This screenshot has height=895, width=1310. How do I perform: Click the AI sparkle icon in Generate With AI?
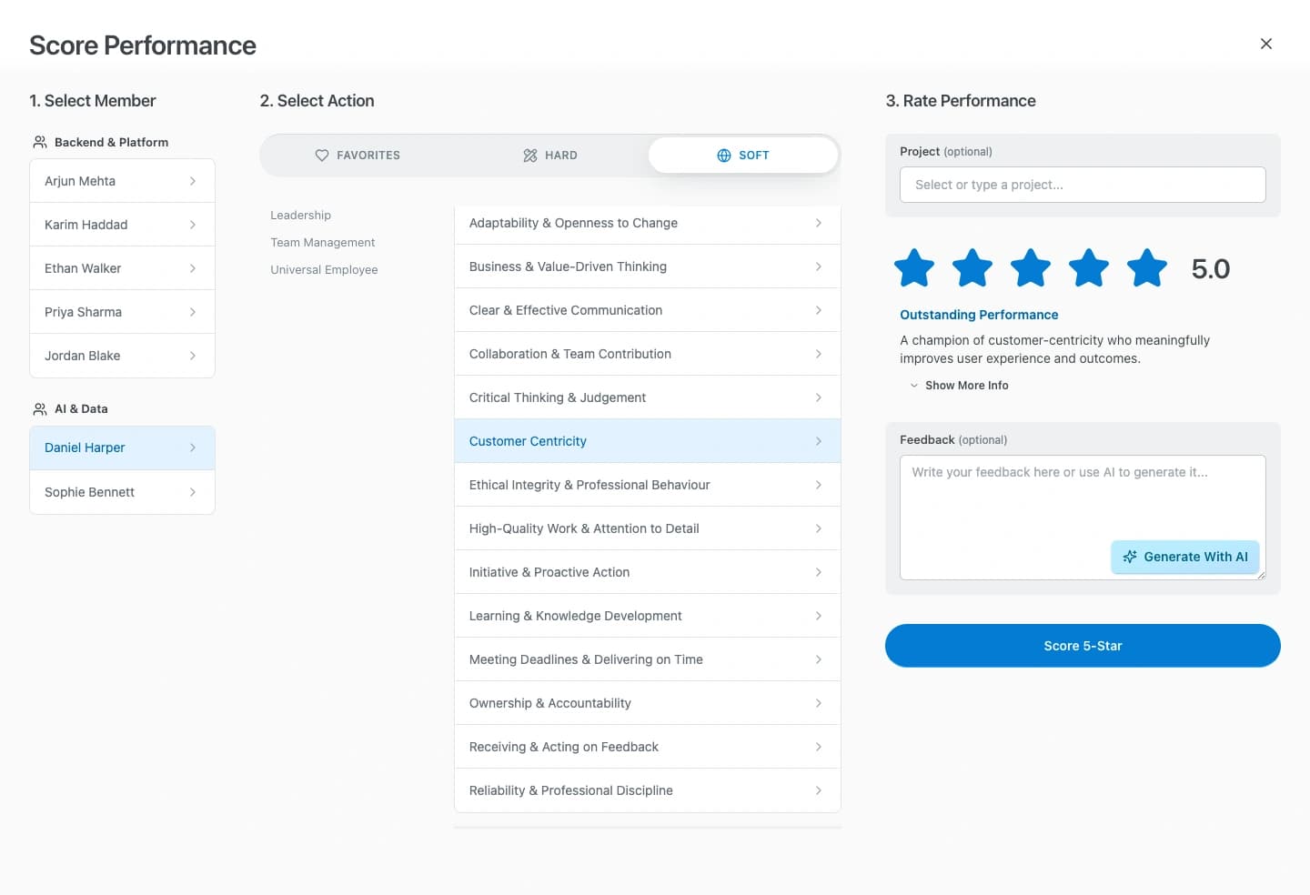coord(1131,556)
